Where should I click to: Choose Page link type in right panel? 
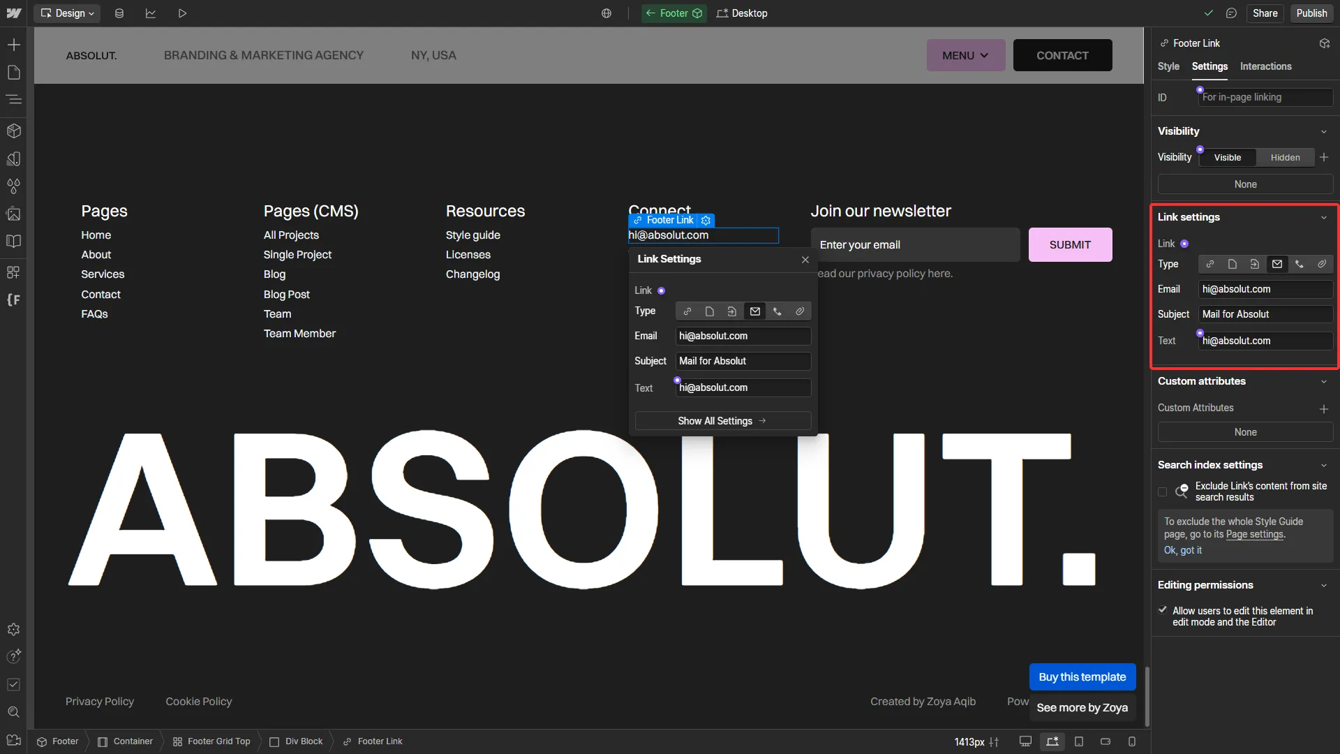pyautogui.click(x=1233, y=264)
